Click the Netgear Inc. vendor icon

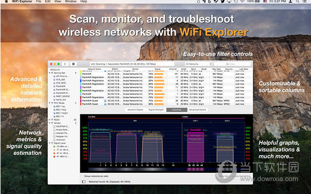click(x=54, y=137)
